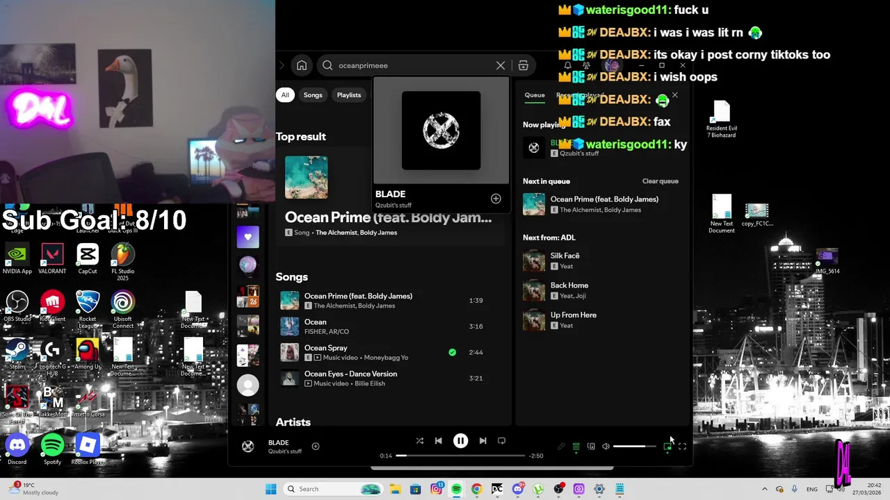Image resolution: width=890 pixels, height=500 pixels.
Task: Select Ocean Prime in Next in queue
Action: [602, 204]
